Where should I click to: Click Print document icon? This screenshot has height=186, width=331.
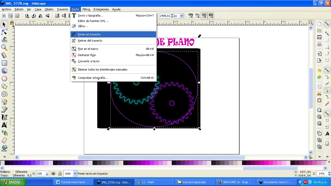pyautogui.click(x=319, y=44)
